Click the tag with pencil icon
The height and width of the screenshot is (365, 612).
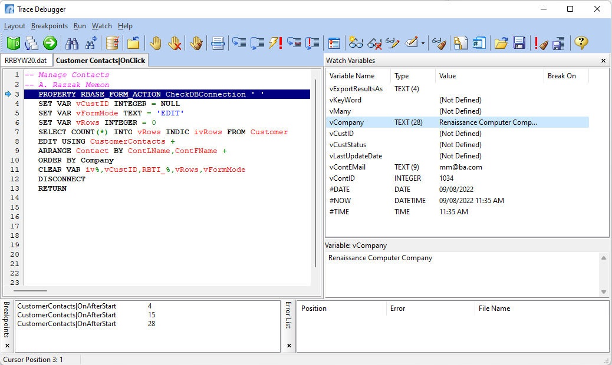[x=412, y=43]
